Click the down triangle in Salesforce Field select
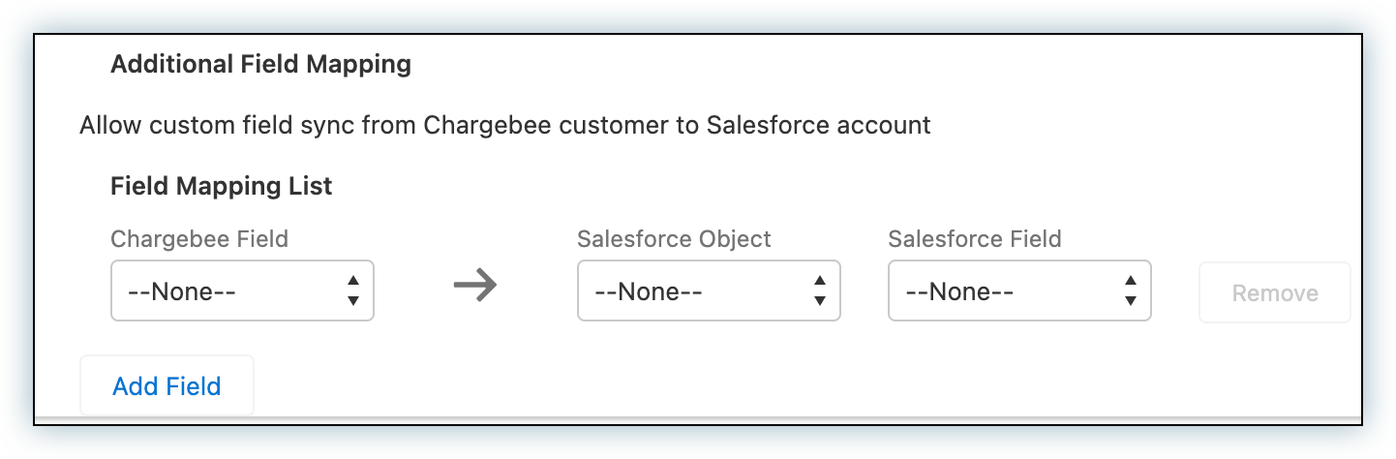The height and width of the screenshot is (459, 1396). [x=1131, y=300]
